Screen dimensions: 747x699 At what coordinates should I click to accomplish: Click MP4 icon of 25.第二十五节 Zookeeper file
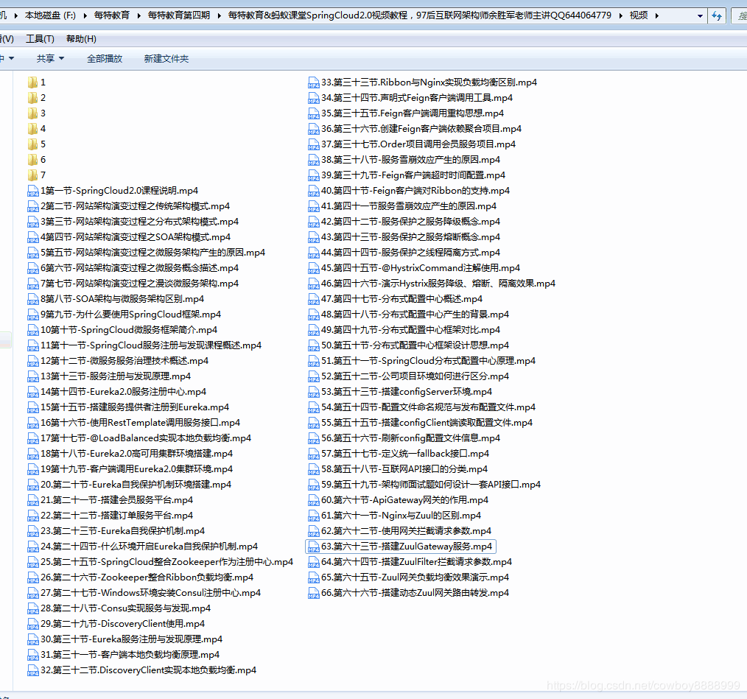[x=33, y=562]
